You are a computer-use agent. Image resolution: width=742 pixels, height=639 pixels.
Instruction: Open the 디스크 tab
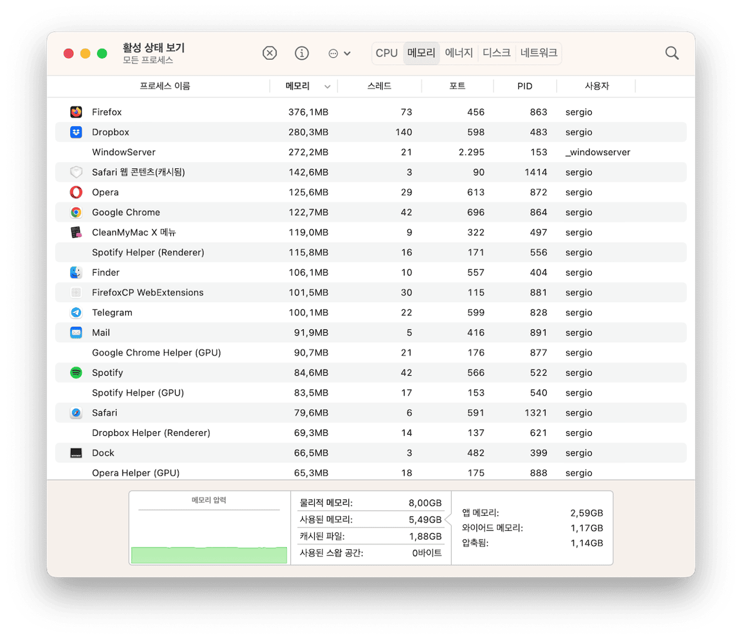496,53
